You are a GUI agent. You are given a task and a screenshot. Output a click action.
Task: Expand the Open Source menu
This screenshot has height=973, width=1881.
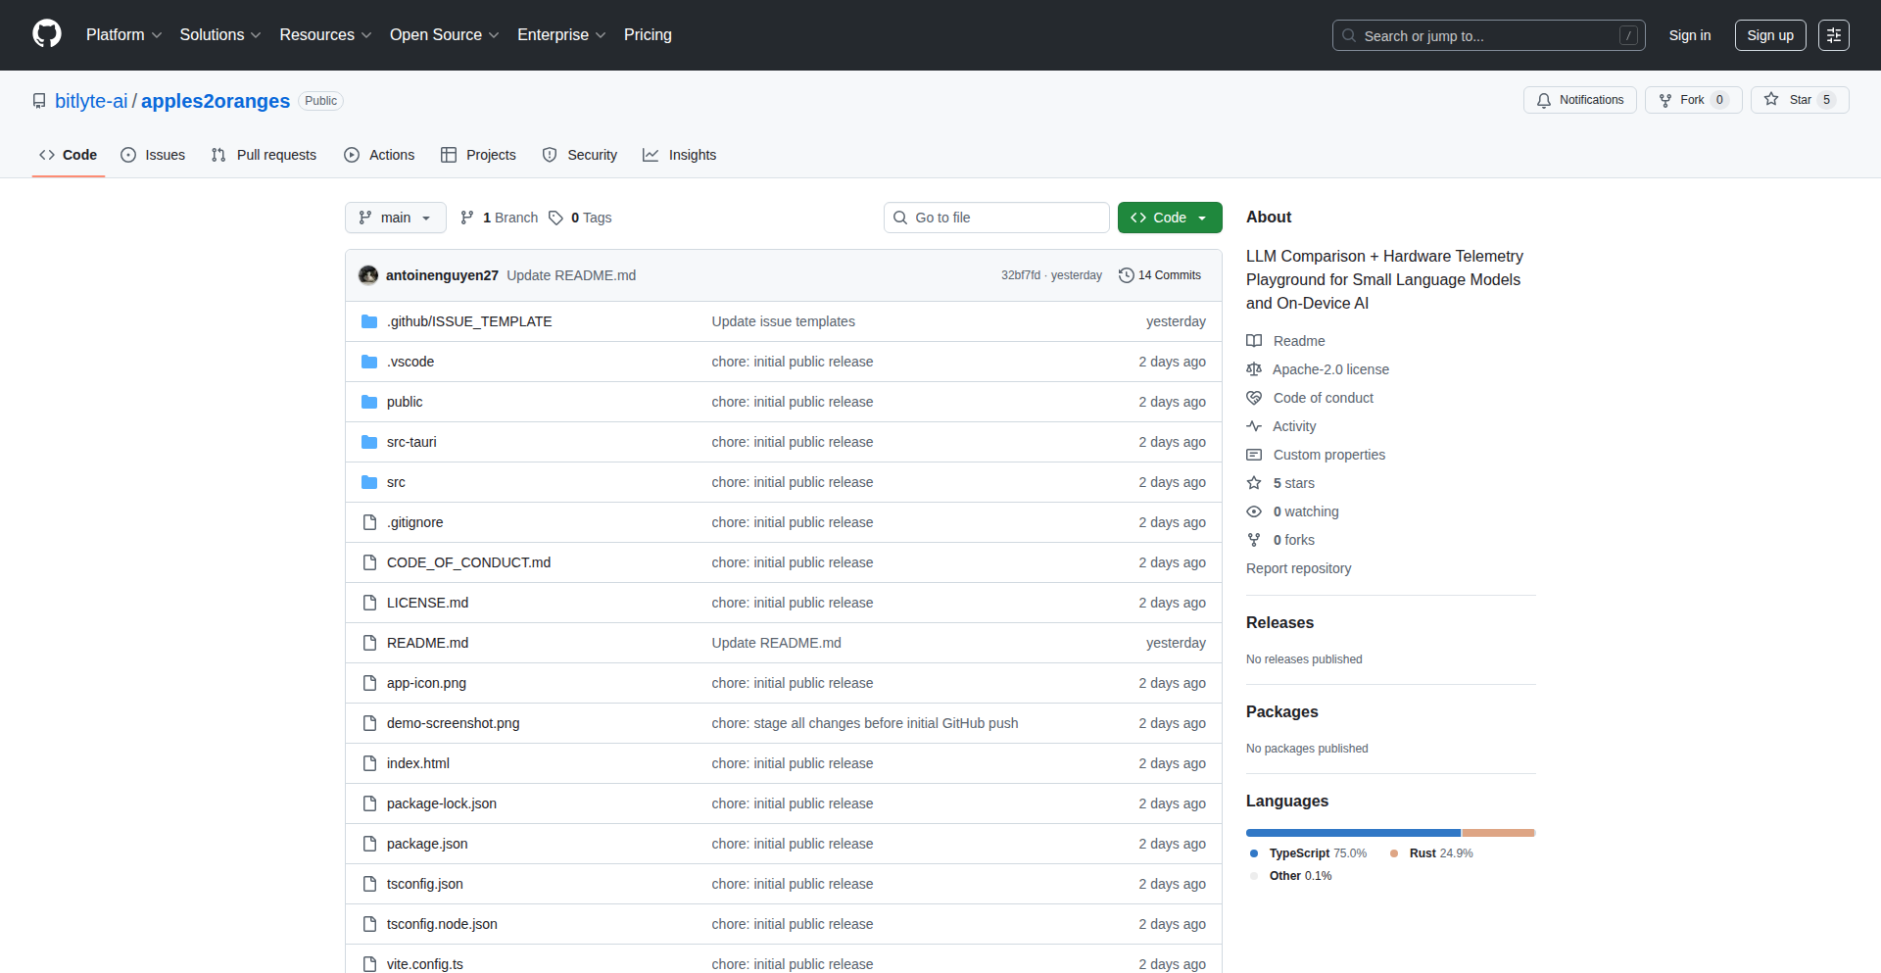[x=444, y=34]
